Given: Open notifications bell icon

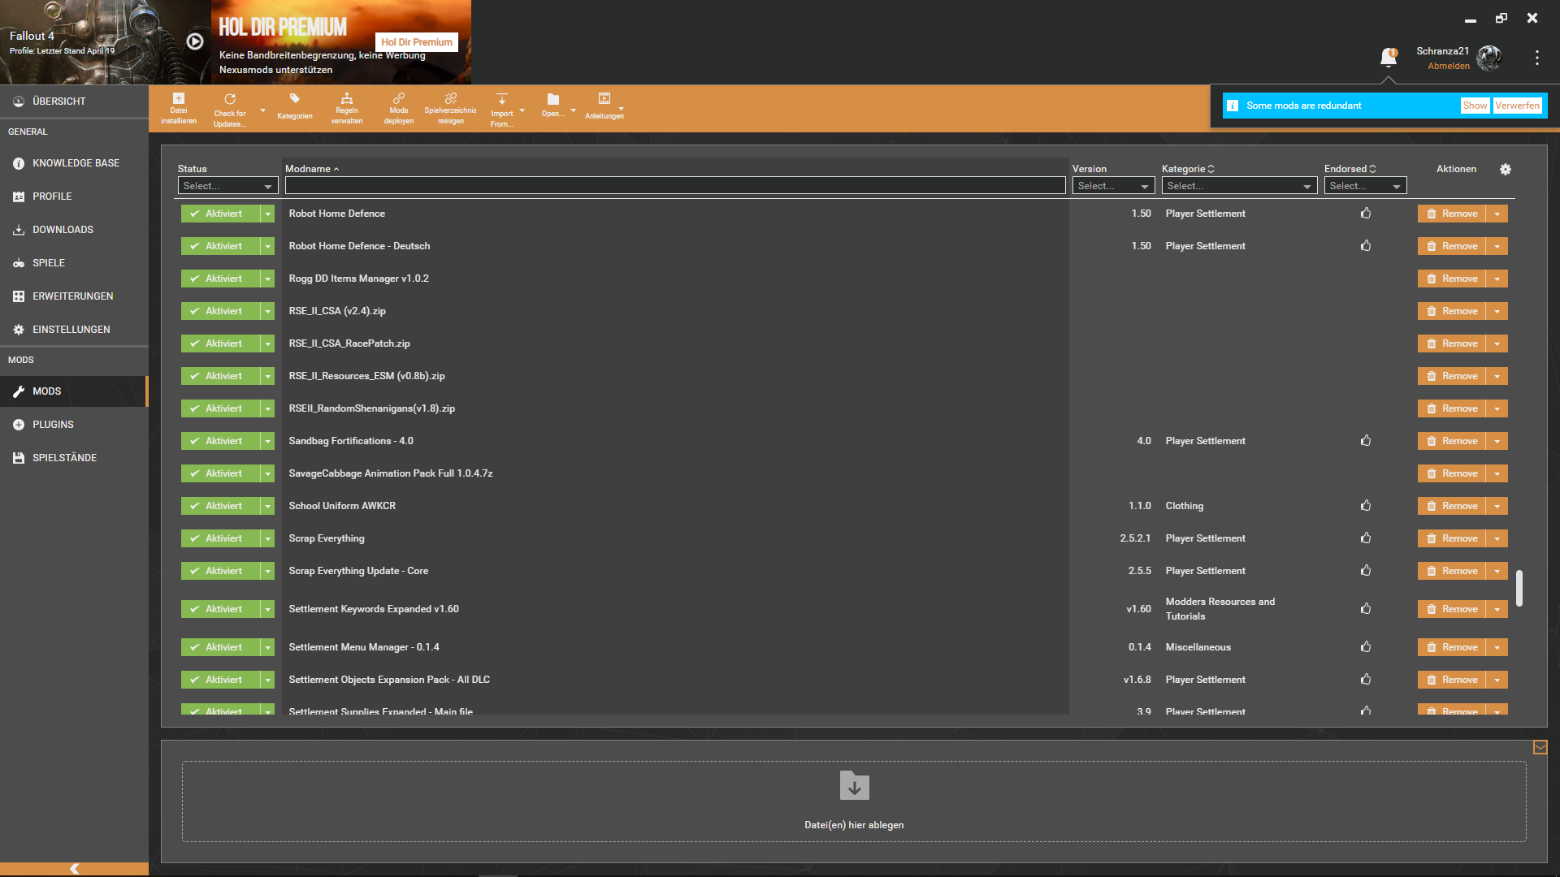Looking at the screenshot, I should (1389, 57).
